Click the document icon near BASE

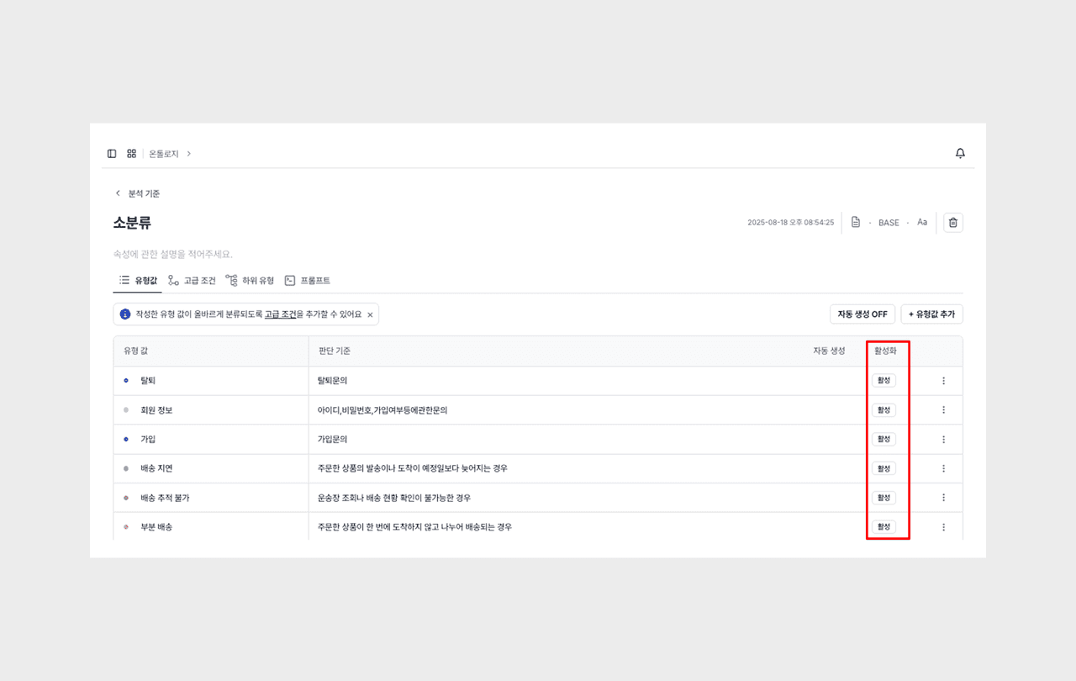(856, 222)
